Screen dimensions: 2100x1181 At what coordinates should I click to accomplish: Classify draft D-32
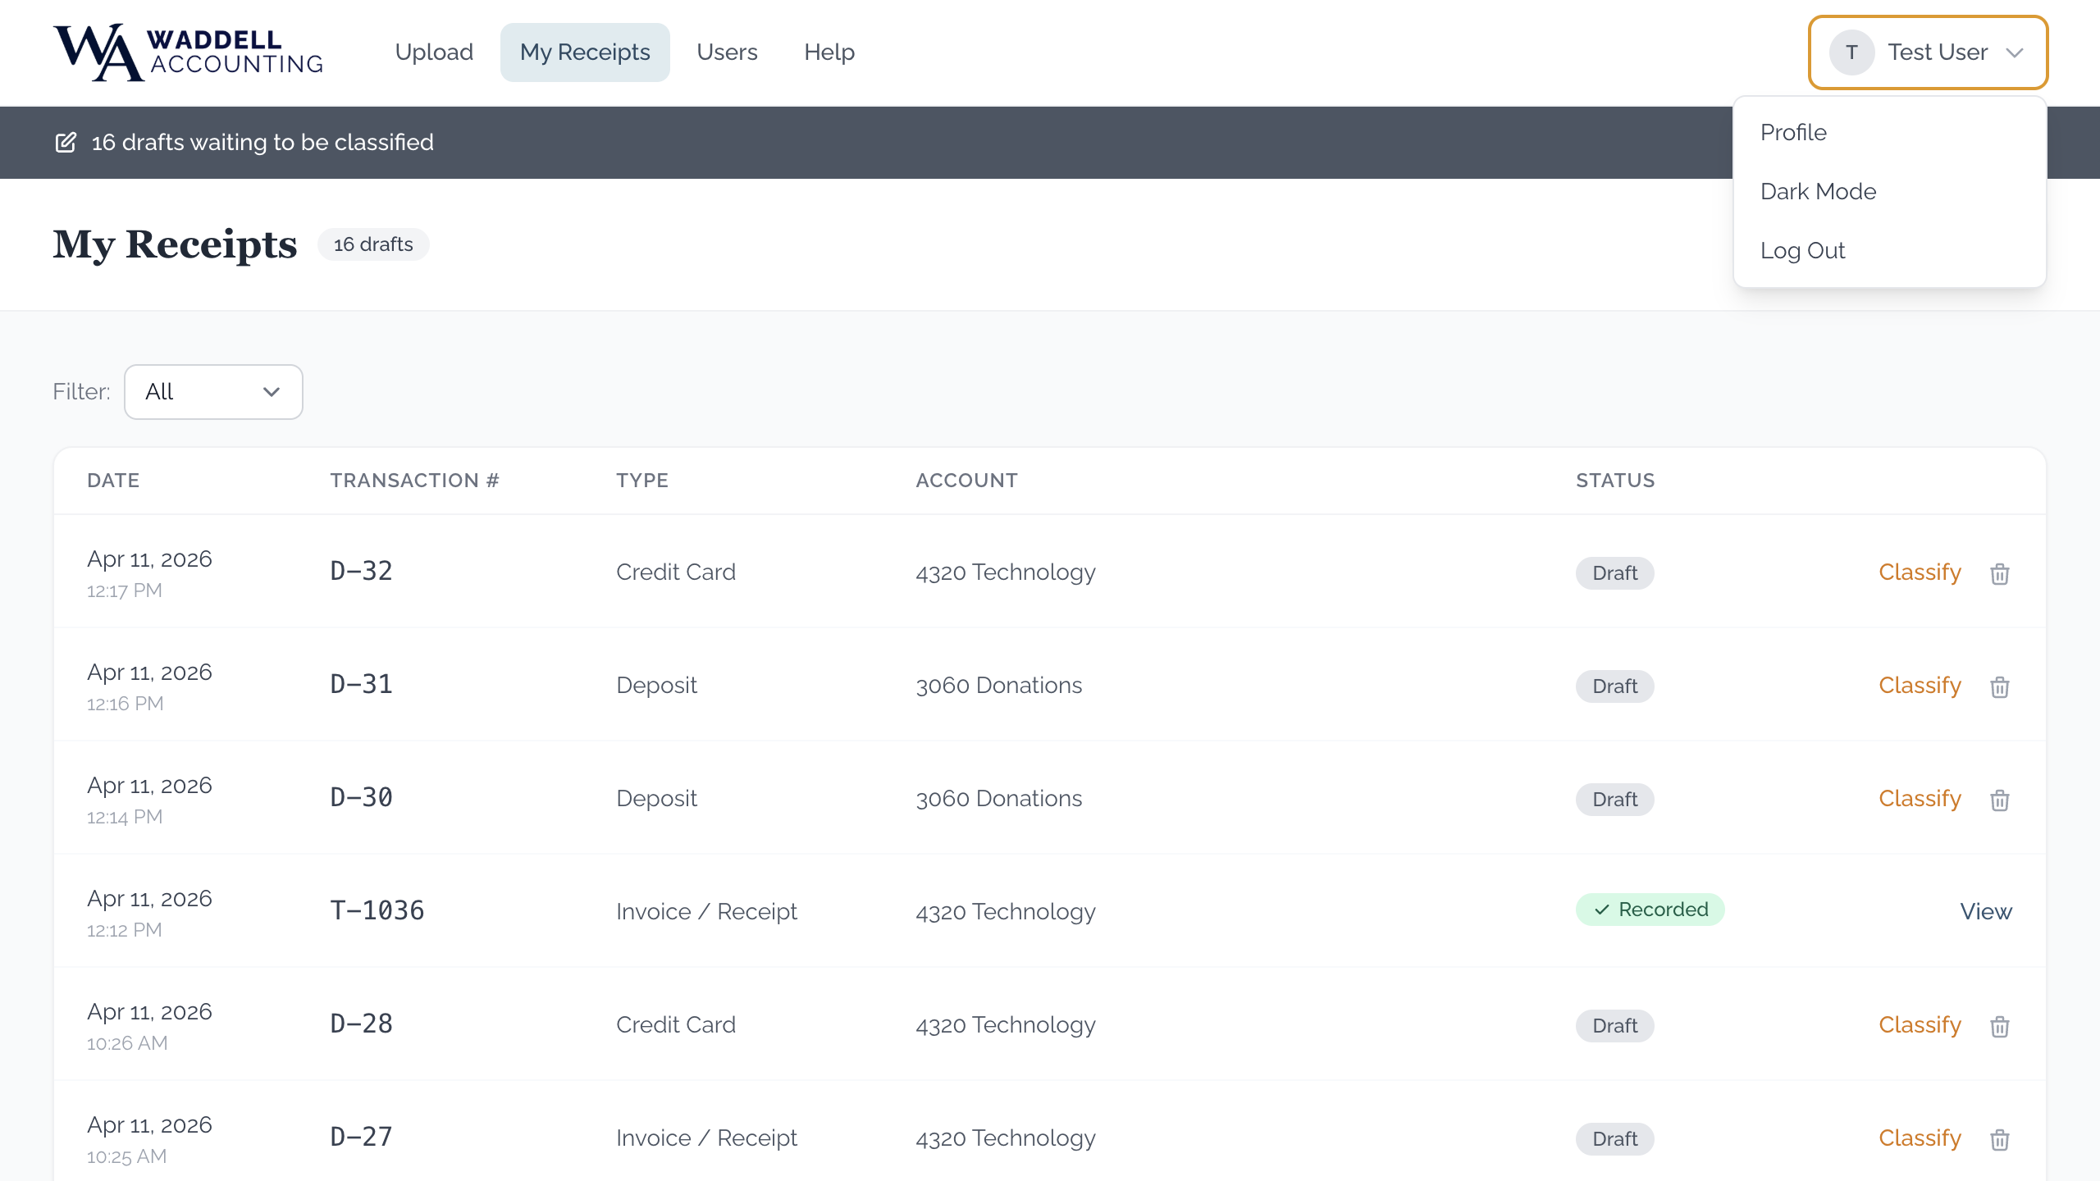(x=1920, y=572)
